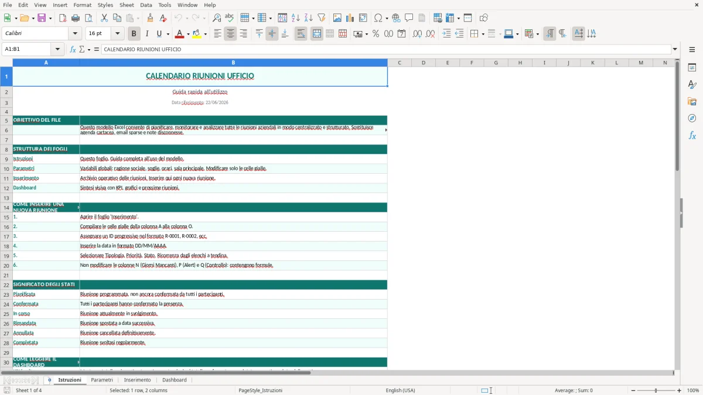
Task: Format as date
Action: (401, 34)
